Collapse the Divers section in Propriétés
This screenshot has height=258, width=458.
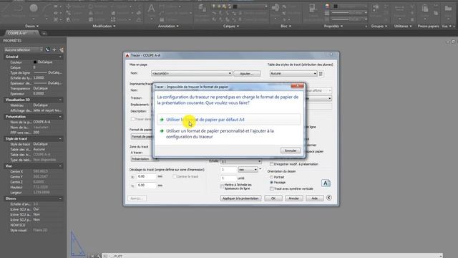[x=60, y=199]
